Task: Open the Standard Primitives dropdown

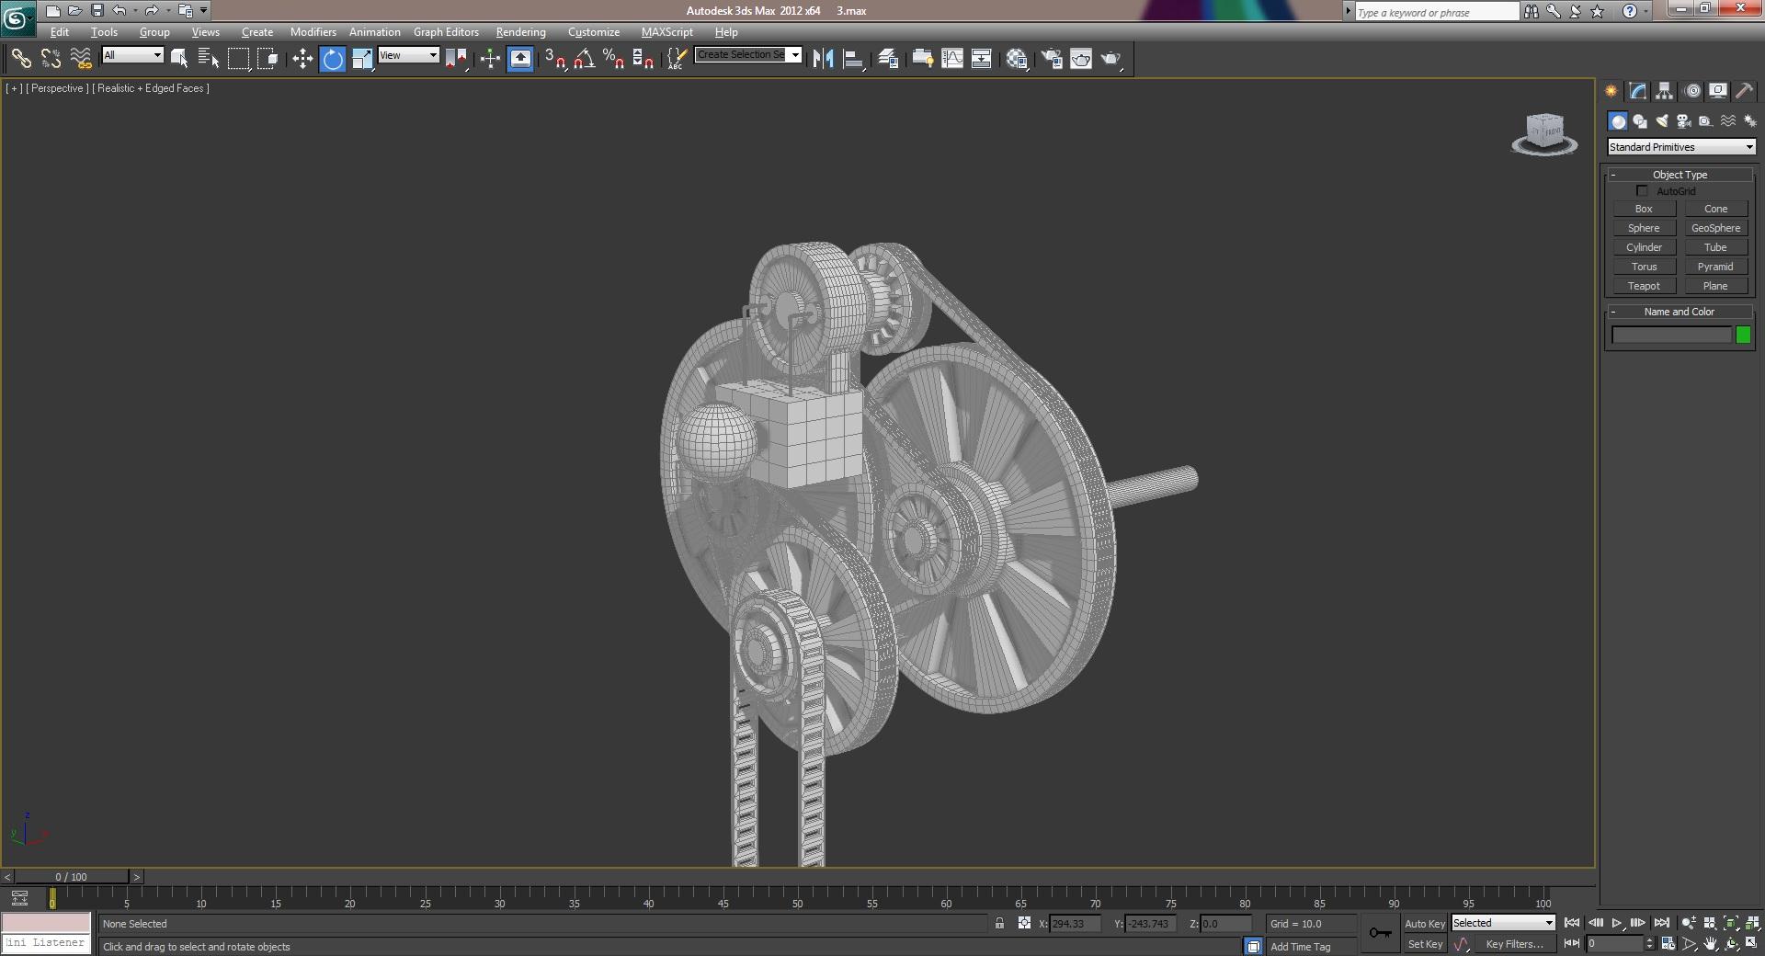Action: click(x=1681, y=147)
